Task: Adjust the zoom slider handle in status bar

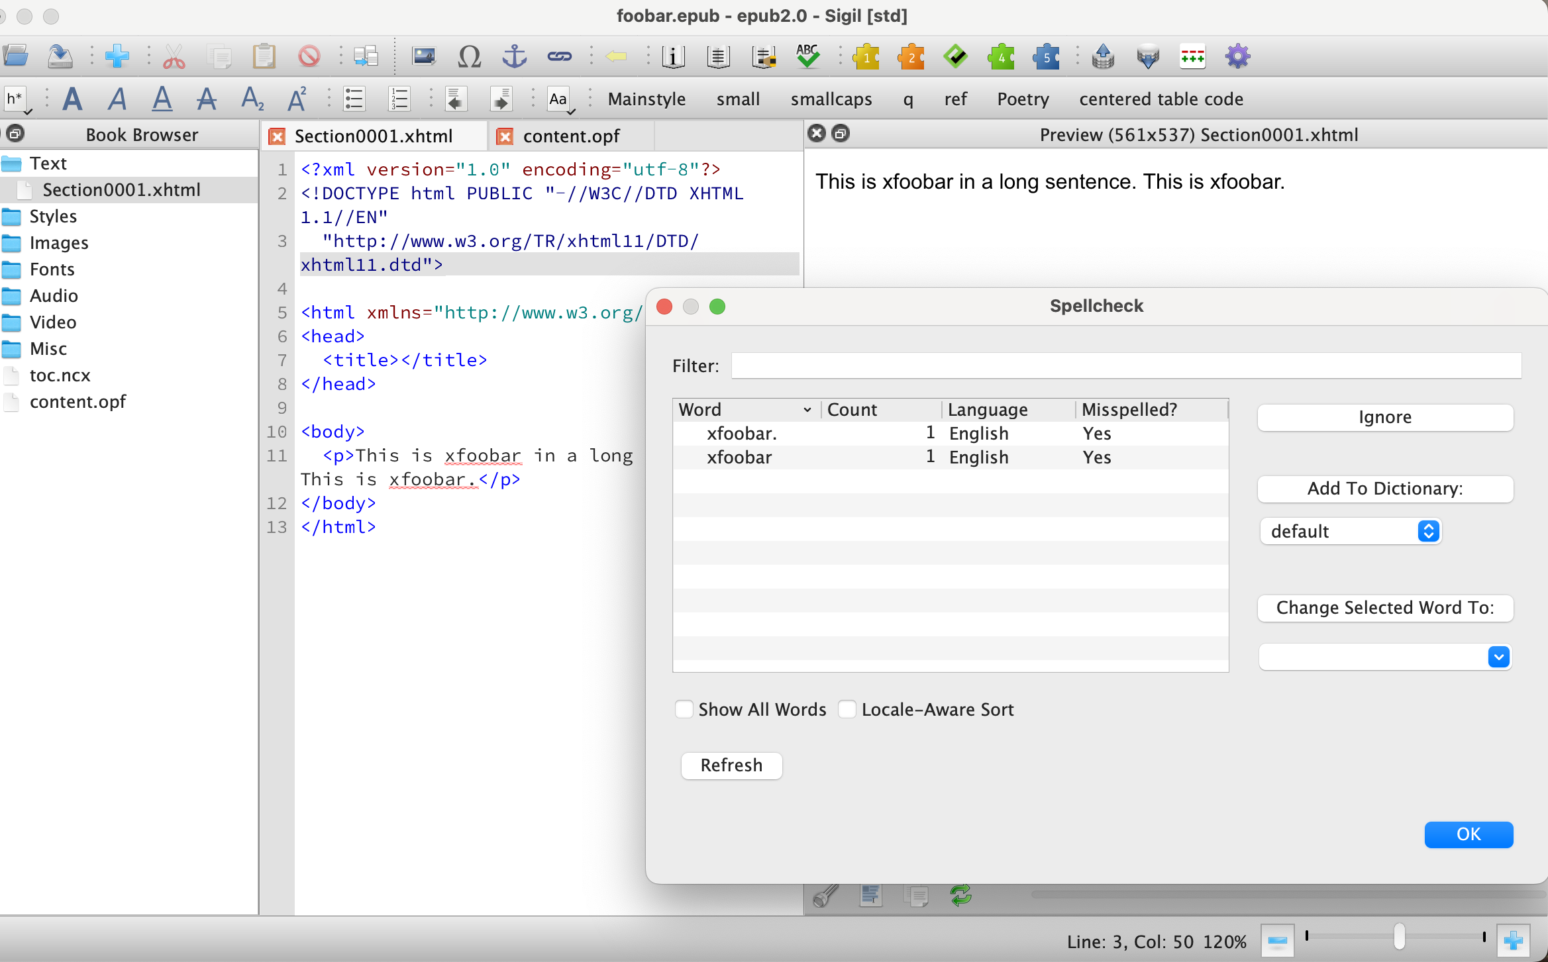Action: tap(1399, 936)
